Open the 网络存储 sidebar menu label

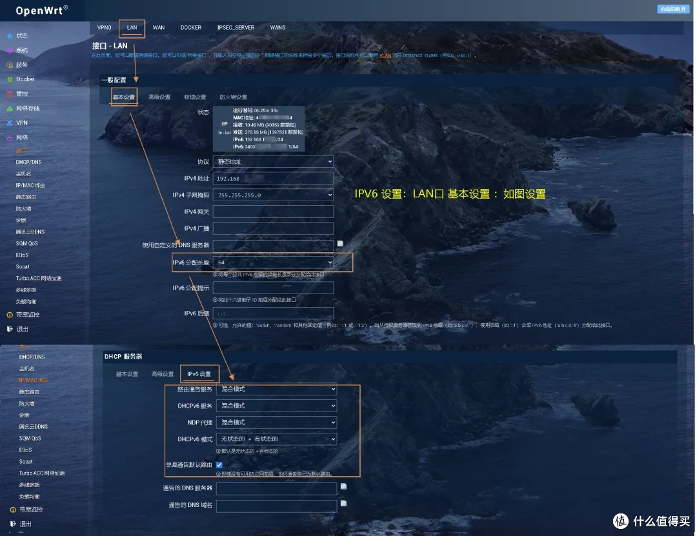[28, 108]
